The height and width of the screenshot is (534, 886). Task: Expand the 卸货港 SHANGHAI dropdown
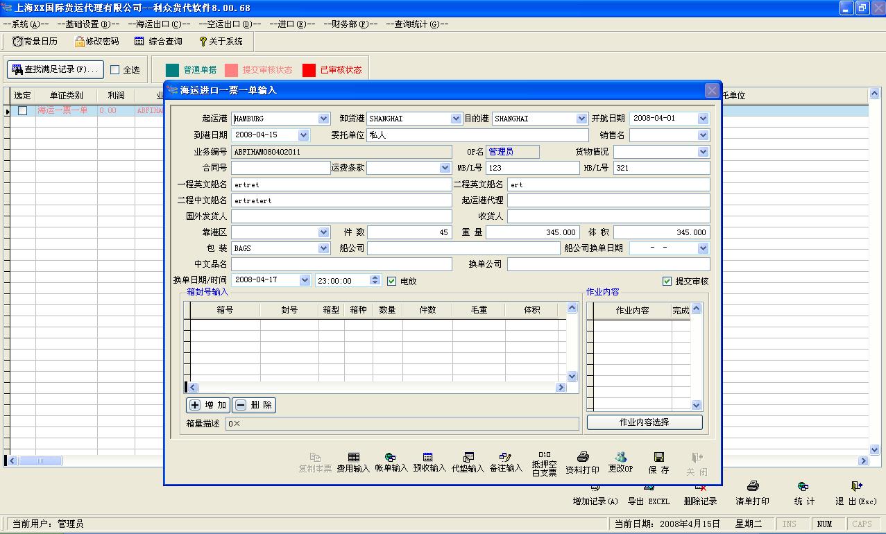pos(456,119)
